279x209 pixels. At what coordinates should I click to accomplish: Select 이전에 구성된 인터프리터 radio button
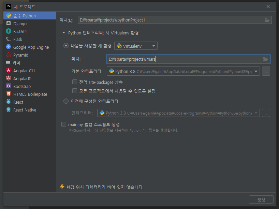66,101
